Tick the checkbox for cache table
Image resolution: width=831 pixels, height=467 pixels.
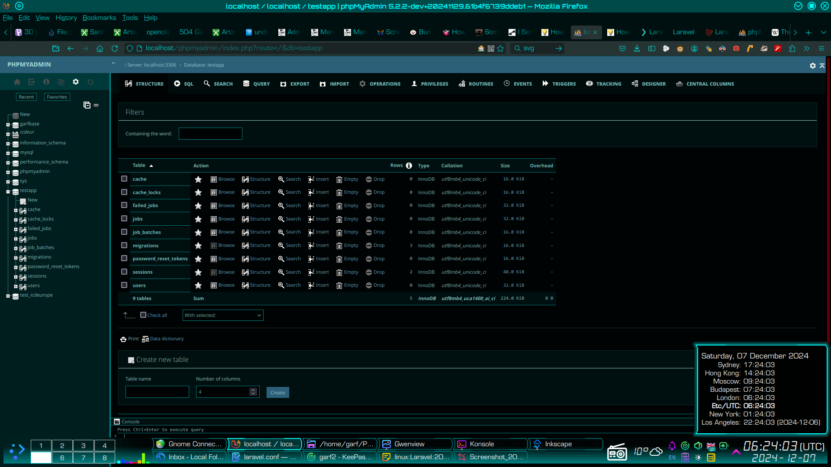(x=124, y=179)
